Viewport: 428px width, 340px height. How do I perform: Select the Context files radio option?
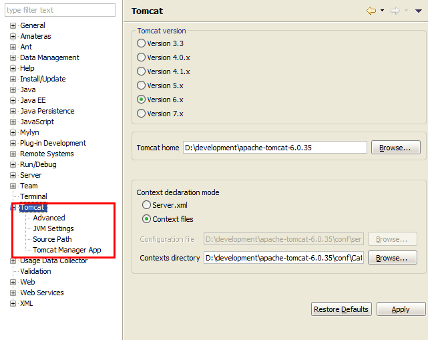pyautogui.click(x=147, y=219)
